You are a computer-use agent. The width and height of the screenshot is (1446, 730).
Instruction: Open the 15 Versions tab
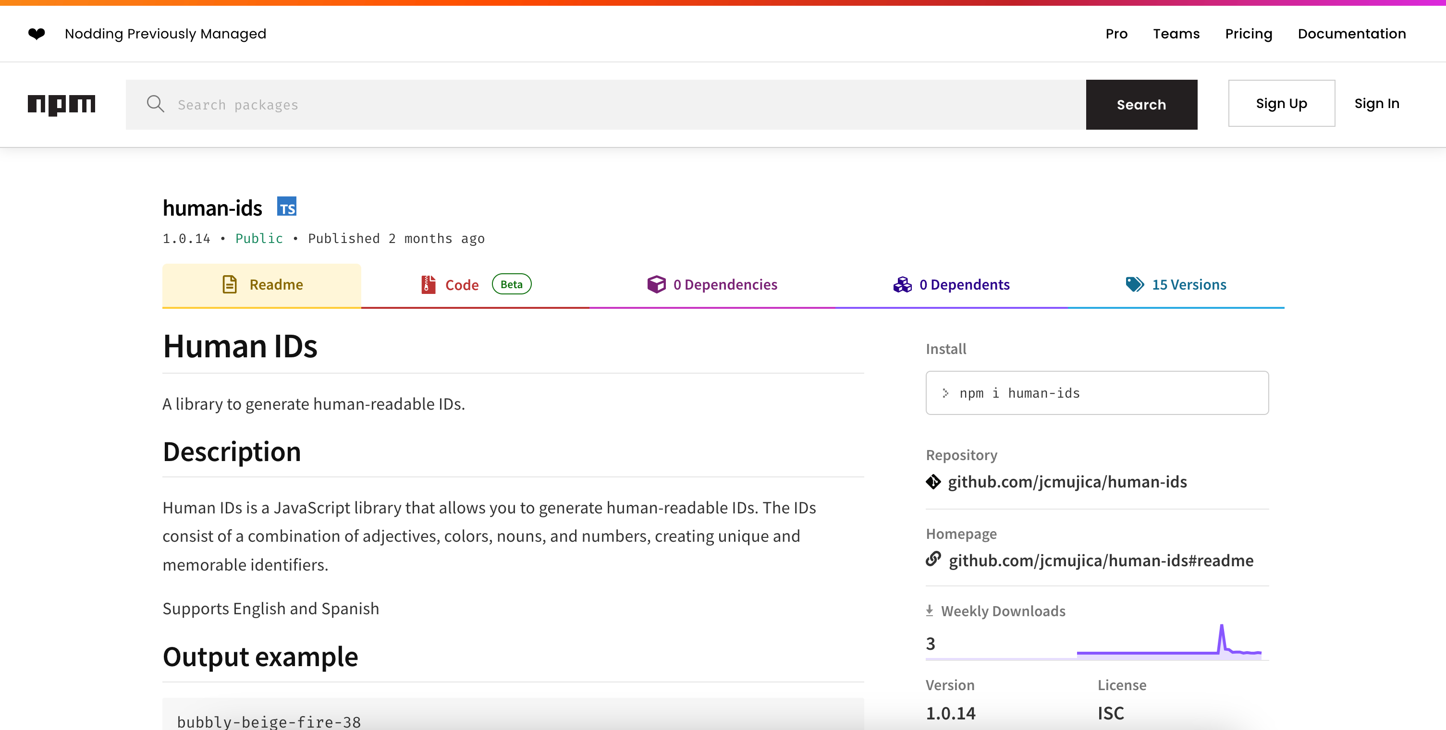tap(1176, 285)
